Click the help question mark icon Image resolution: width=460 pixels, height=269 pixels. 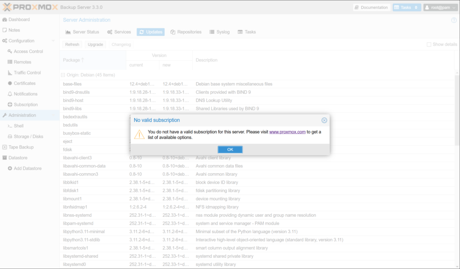454,20
